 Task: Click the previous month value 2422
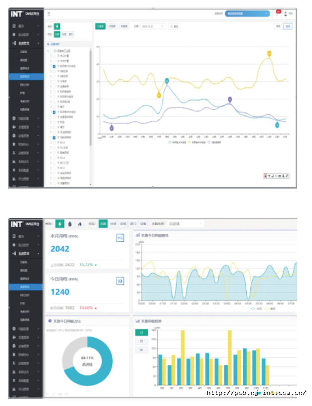coord(70,264)
